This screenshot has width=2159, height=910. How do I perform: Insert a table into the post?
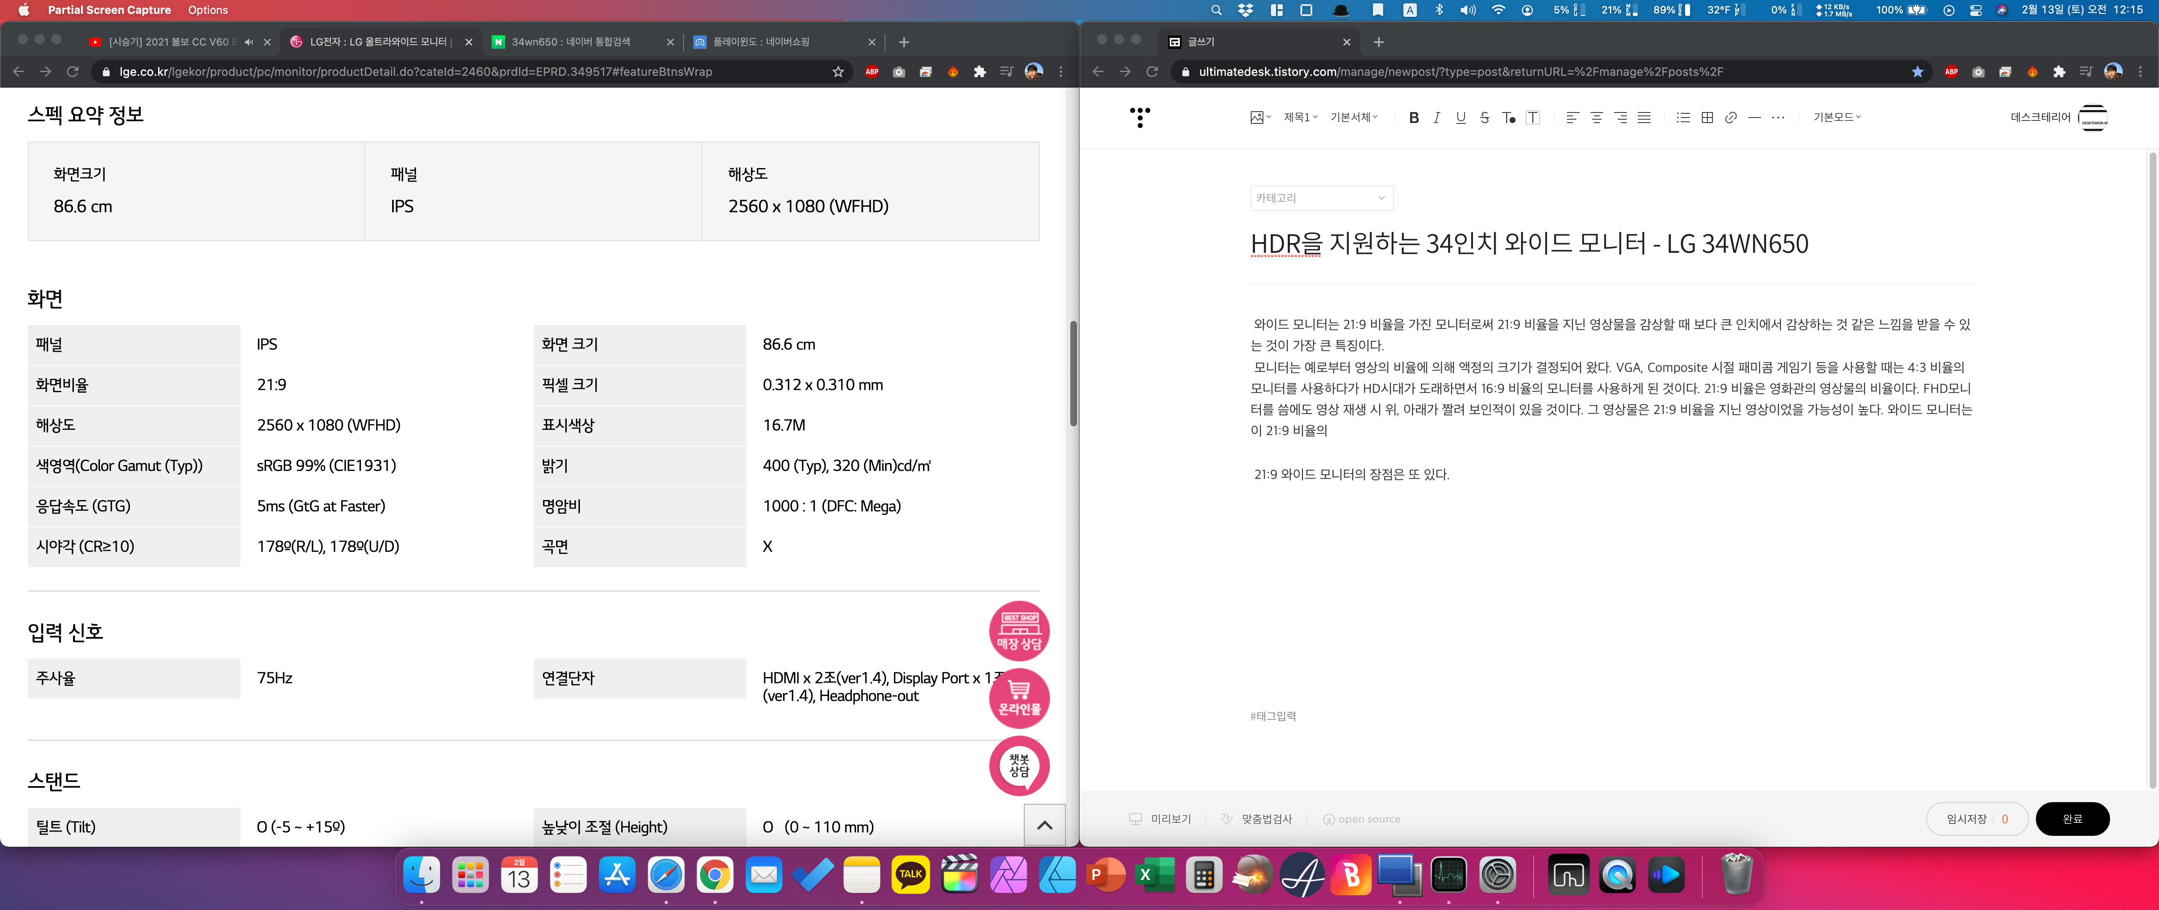pyautogui.click(x=1707, y=118)
